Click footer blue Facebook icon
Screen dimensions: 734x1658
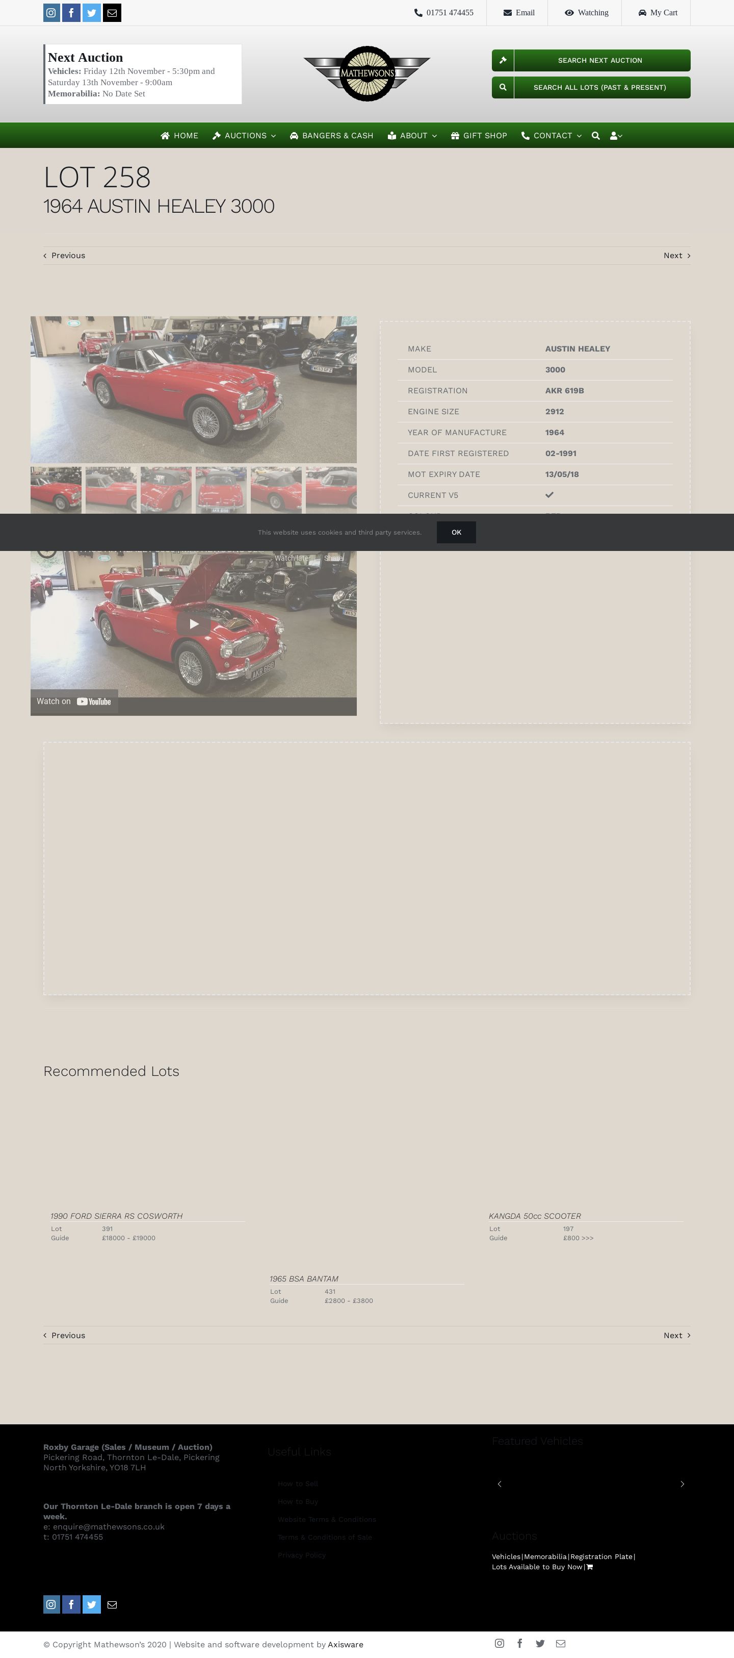click(x=71, y=1604)
